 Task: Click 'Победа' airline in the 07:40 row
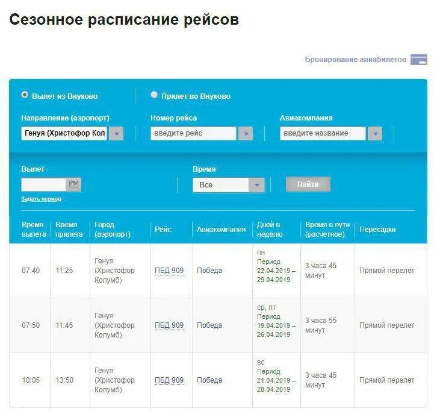coord(209,271)
